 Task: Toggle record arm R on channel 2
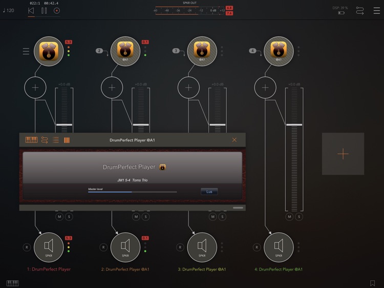103,248
